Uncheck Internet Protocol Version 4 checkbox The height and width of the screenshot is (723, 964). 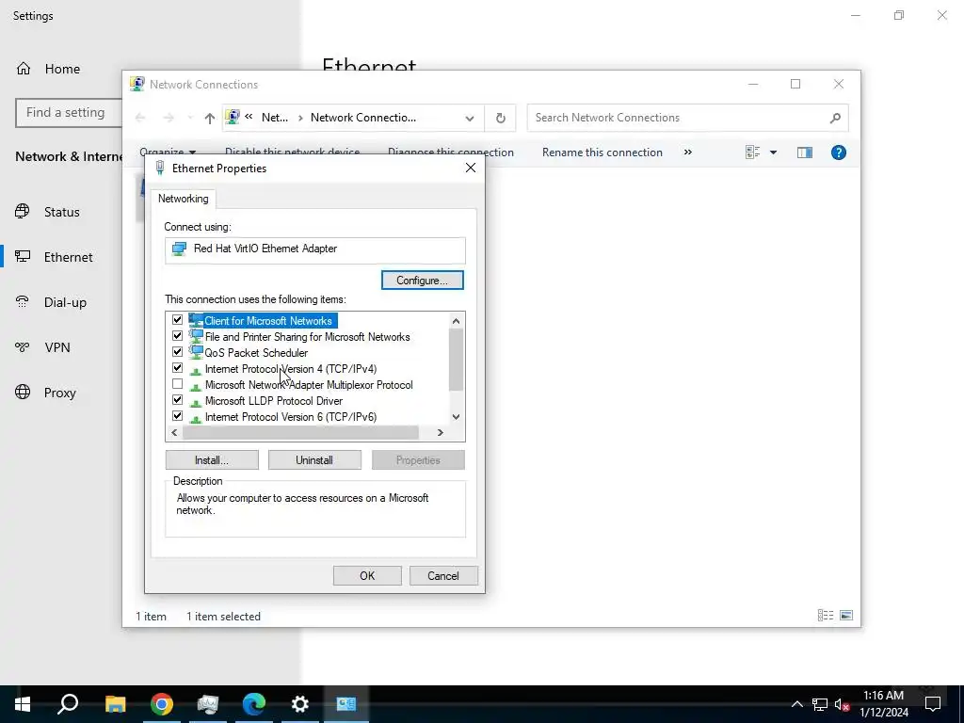click(178, 368)
